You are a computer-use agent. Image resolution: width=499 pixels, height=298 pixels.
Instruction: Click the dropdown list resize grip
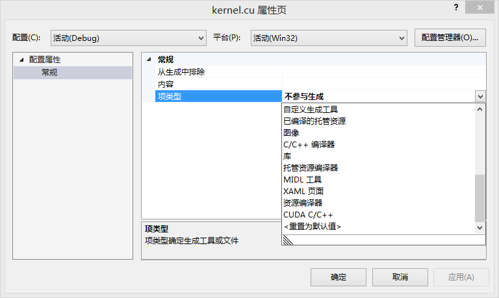(x=288, y=240)
